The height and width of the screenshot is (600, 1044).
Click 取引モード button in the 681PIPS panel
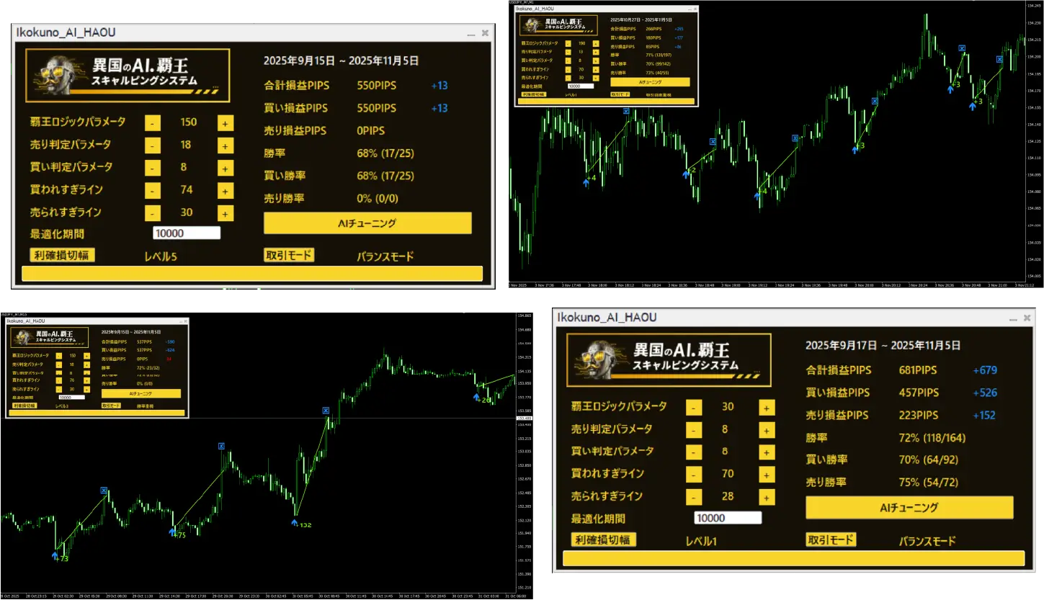[831, 540]
